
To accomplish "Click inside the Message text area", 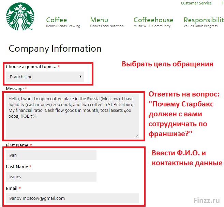I will click(x=72, y=116).
